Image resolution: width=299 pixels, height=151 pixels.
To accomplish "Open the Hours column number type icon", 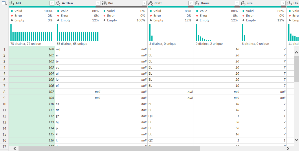I will 197,3.
